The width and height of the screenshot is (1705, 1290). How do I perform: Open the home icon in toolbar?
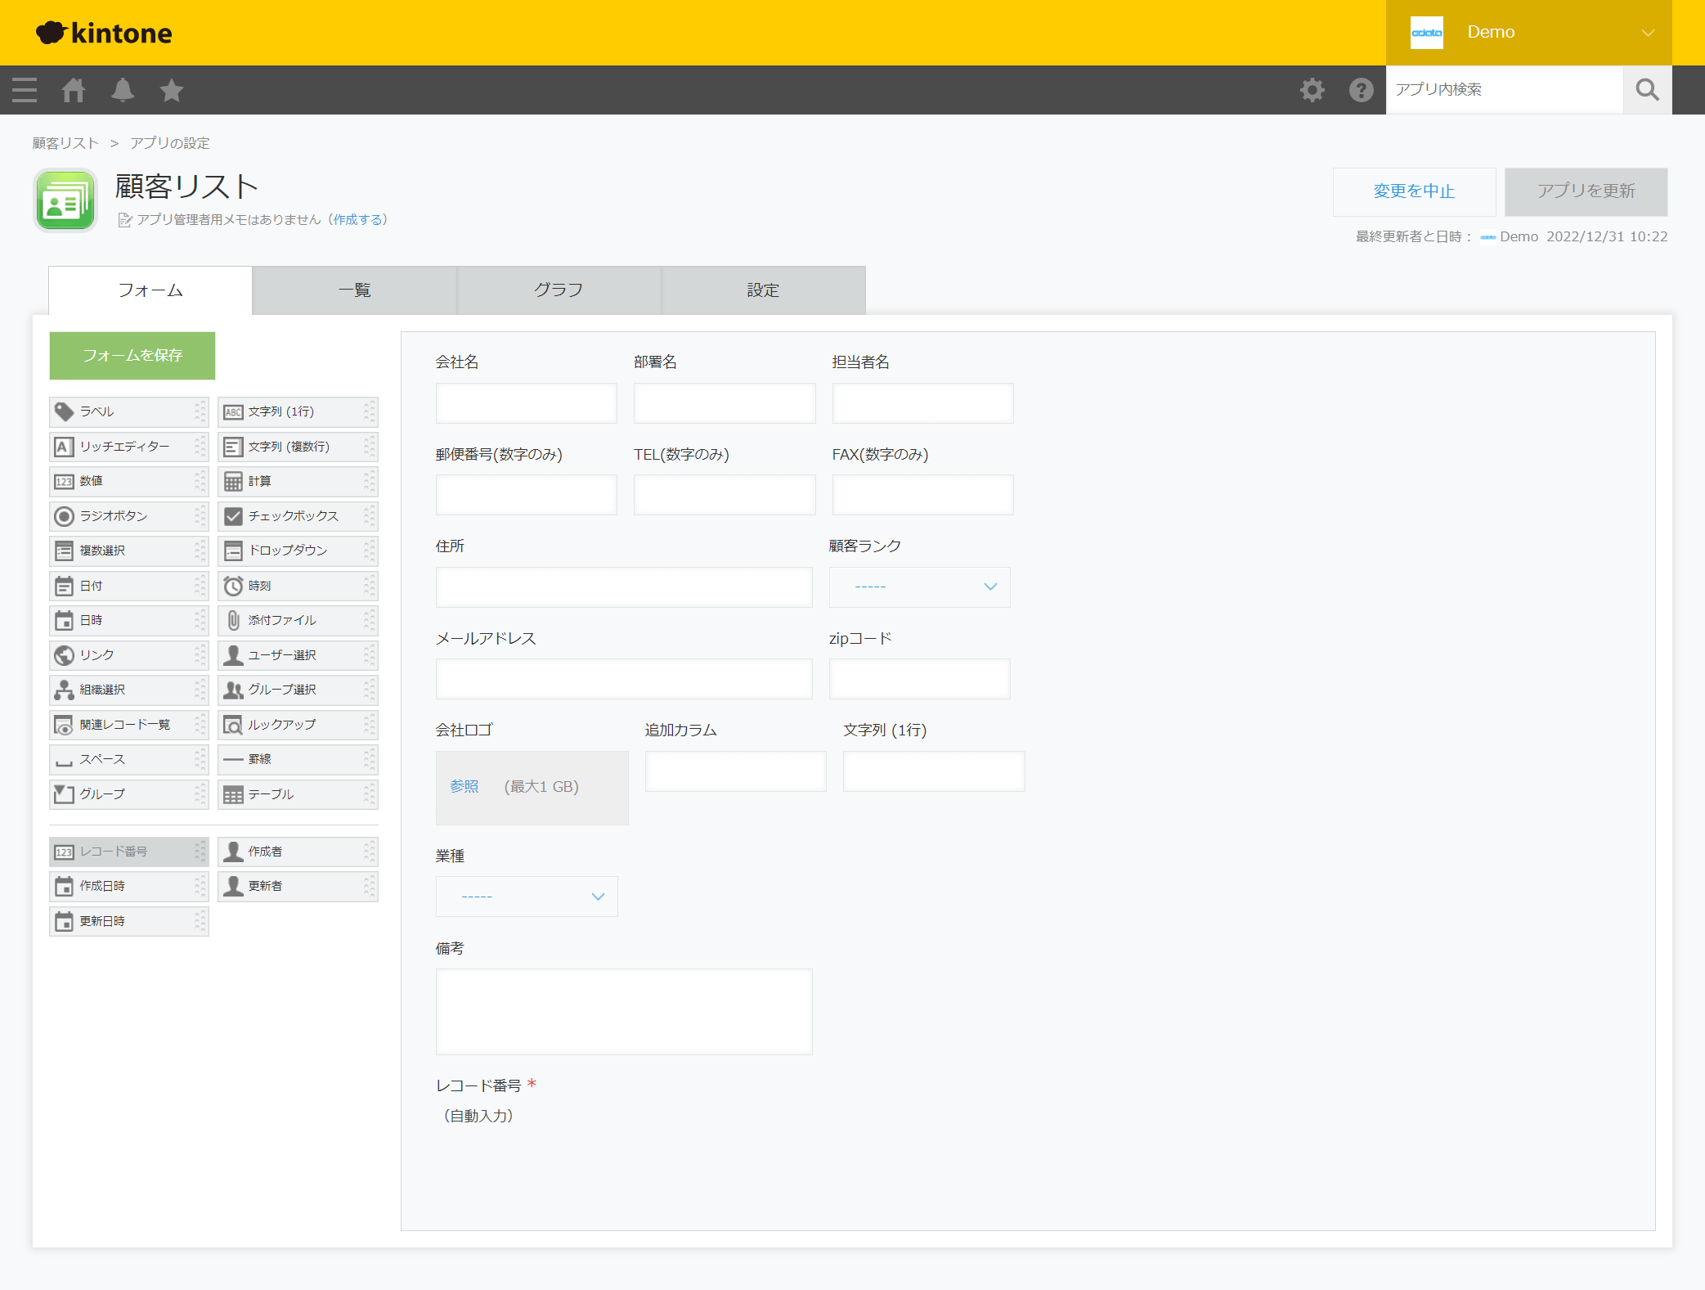(x=74, y=90)
